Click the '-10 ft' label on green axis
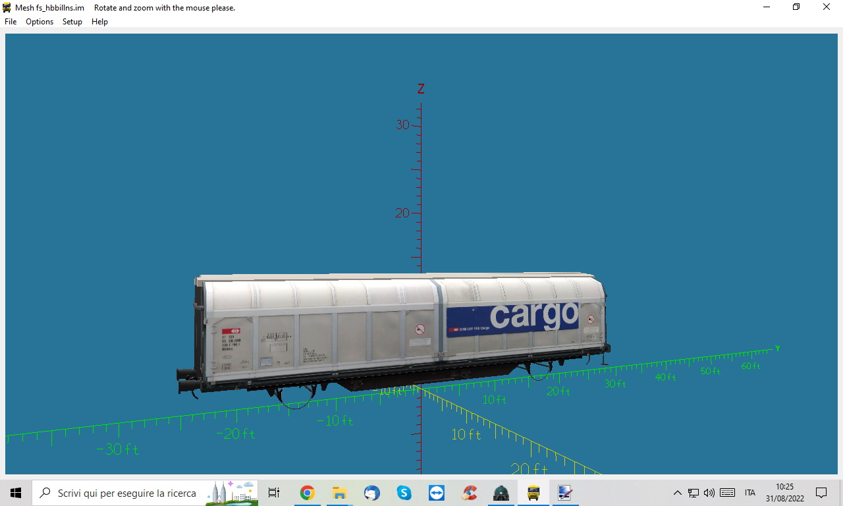This screenshot has height=506, width=843. pyautogui.click(x=335, y=420)
